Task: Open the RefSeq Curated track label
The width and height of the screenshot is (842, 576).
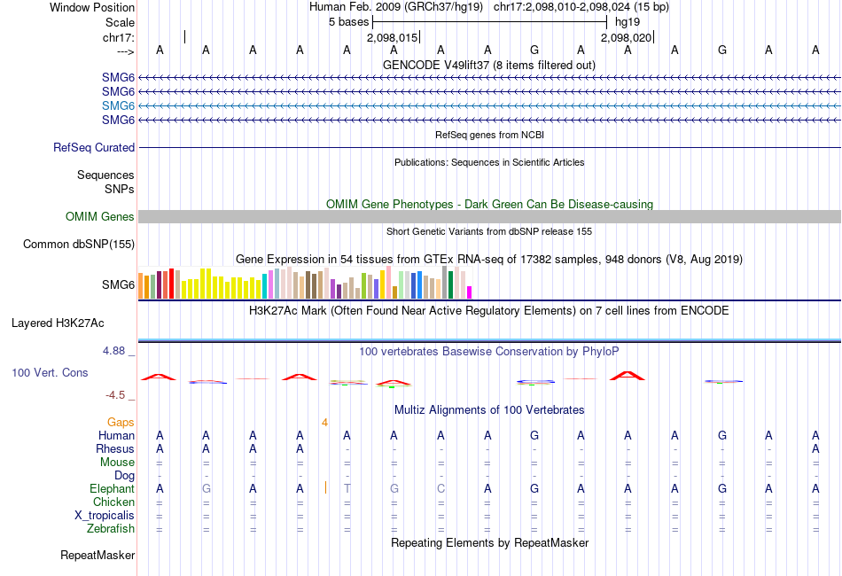Action: point(94,147)
